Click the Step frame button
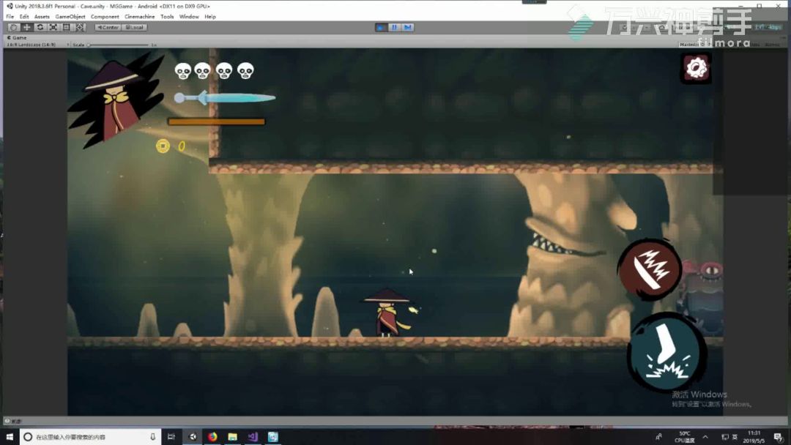This screenshot has height=445, width=791. coord(408,27)
